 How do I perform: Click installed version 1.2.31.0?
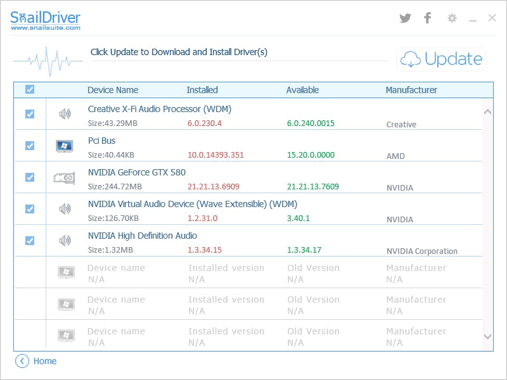pyautogui.click(x=202, y=218)
